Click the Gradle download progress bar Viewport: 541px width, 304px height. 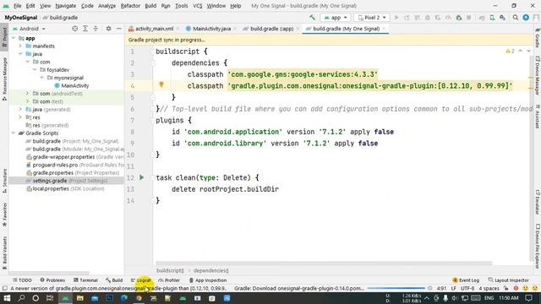tap(396, 288)
